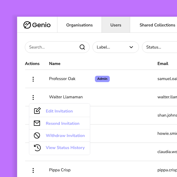177x177 pixels.
Task: Go to the Shared Collections tab
Action: pos(157,25)
